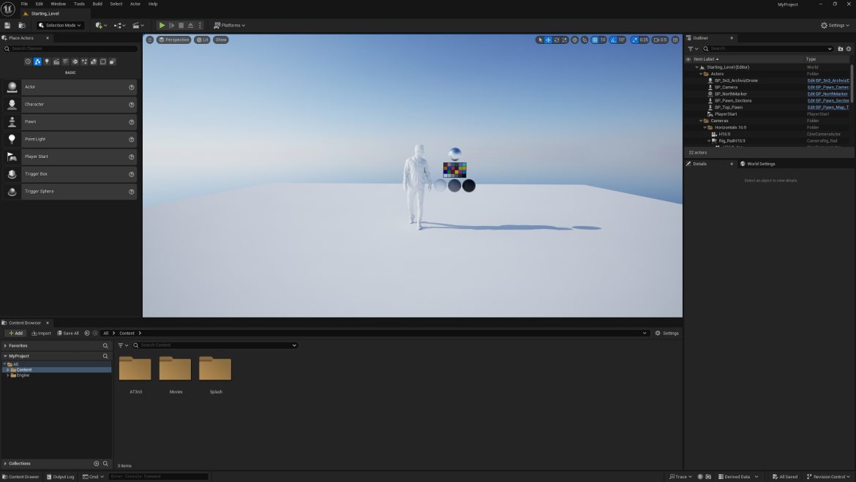Click the Quickly Add green plus icon
Viewport: 856px width, 482px height.
(x=99, y=25)
